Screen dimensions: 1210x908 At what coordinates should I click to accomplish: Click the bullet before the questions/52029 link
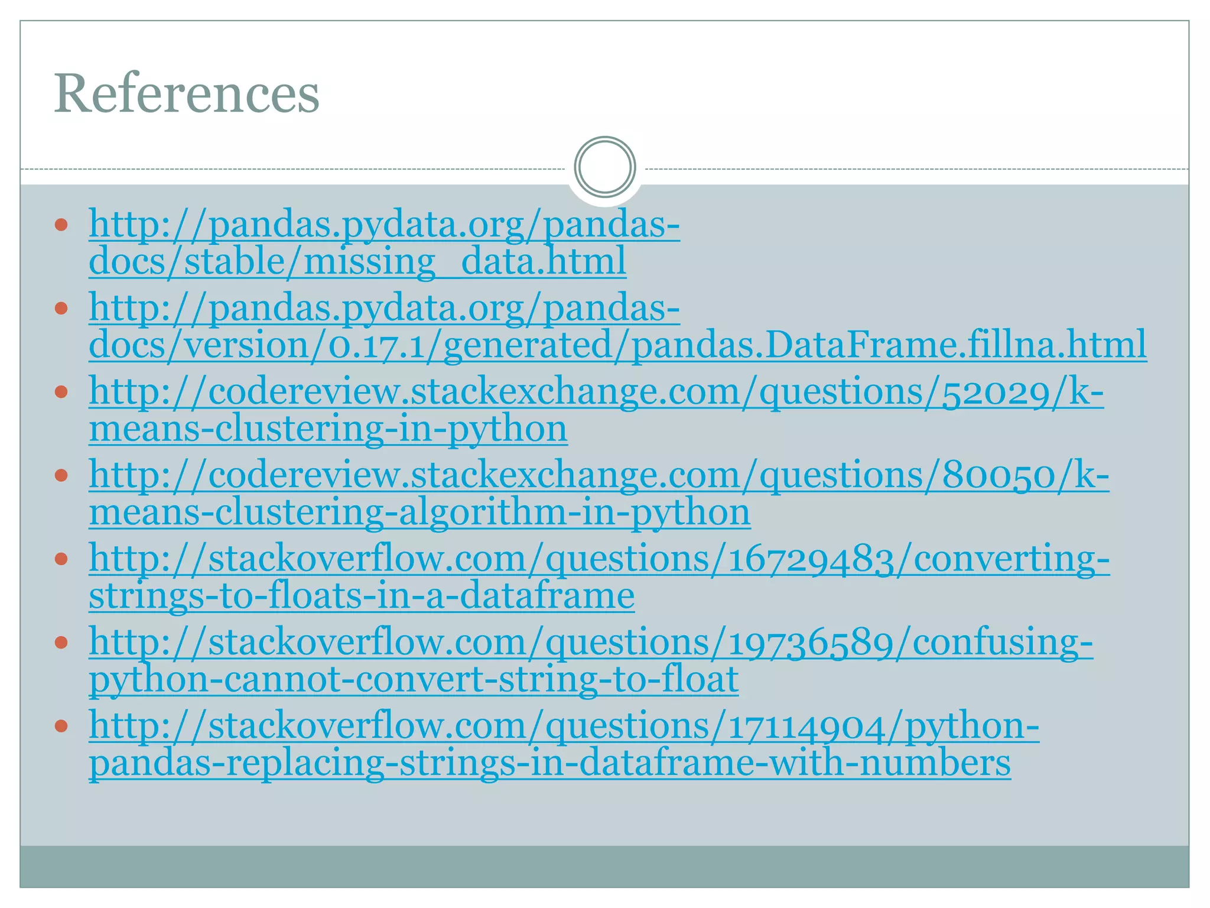[61, 392]
